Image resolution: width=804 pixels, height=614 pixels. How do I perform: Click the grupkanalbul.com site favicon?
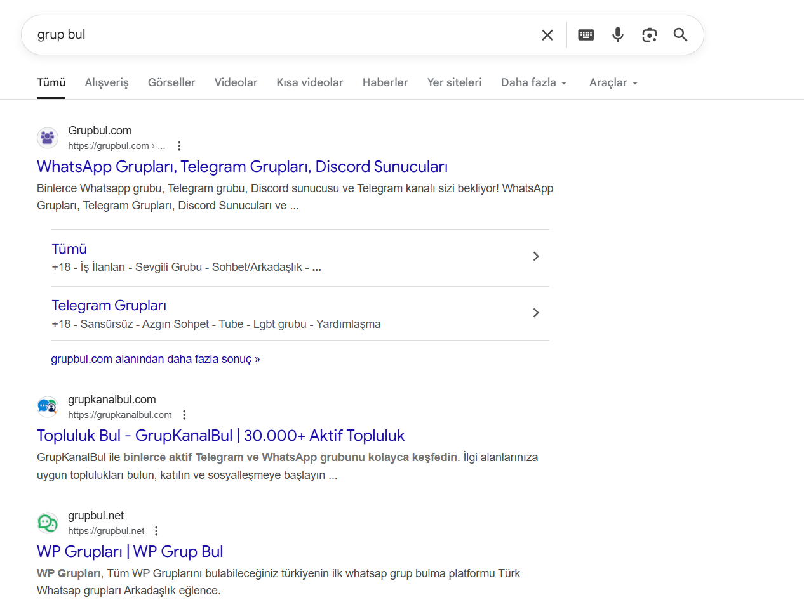tap(48, 407)
